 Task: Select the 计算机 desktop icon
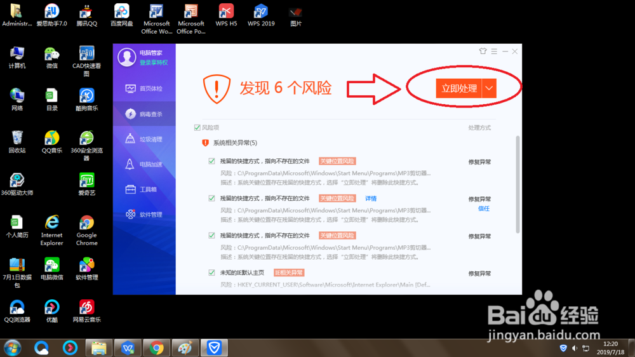pyautogui.click(x=17, y=57)
